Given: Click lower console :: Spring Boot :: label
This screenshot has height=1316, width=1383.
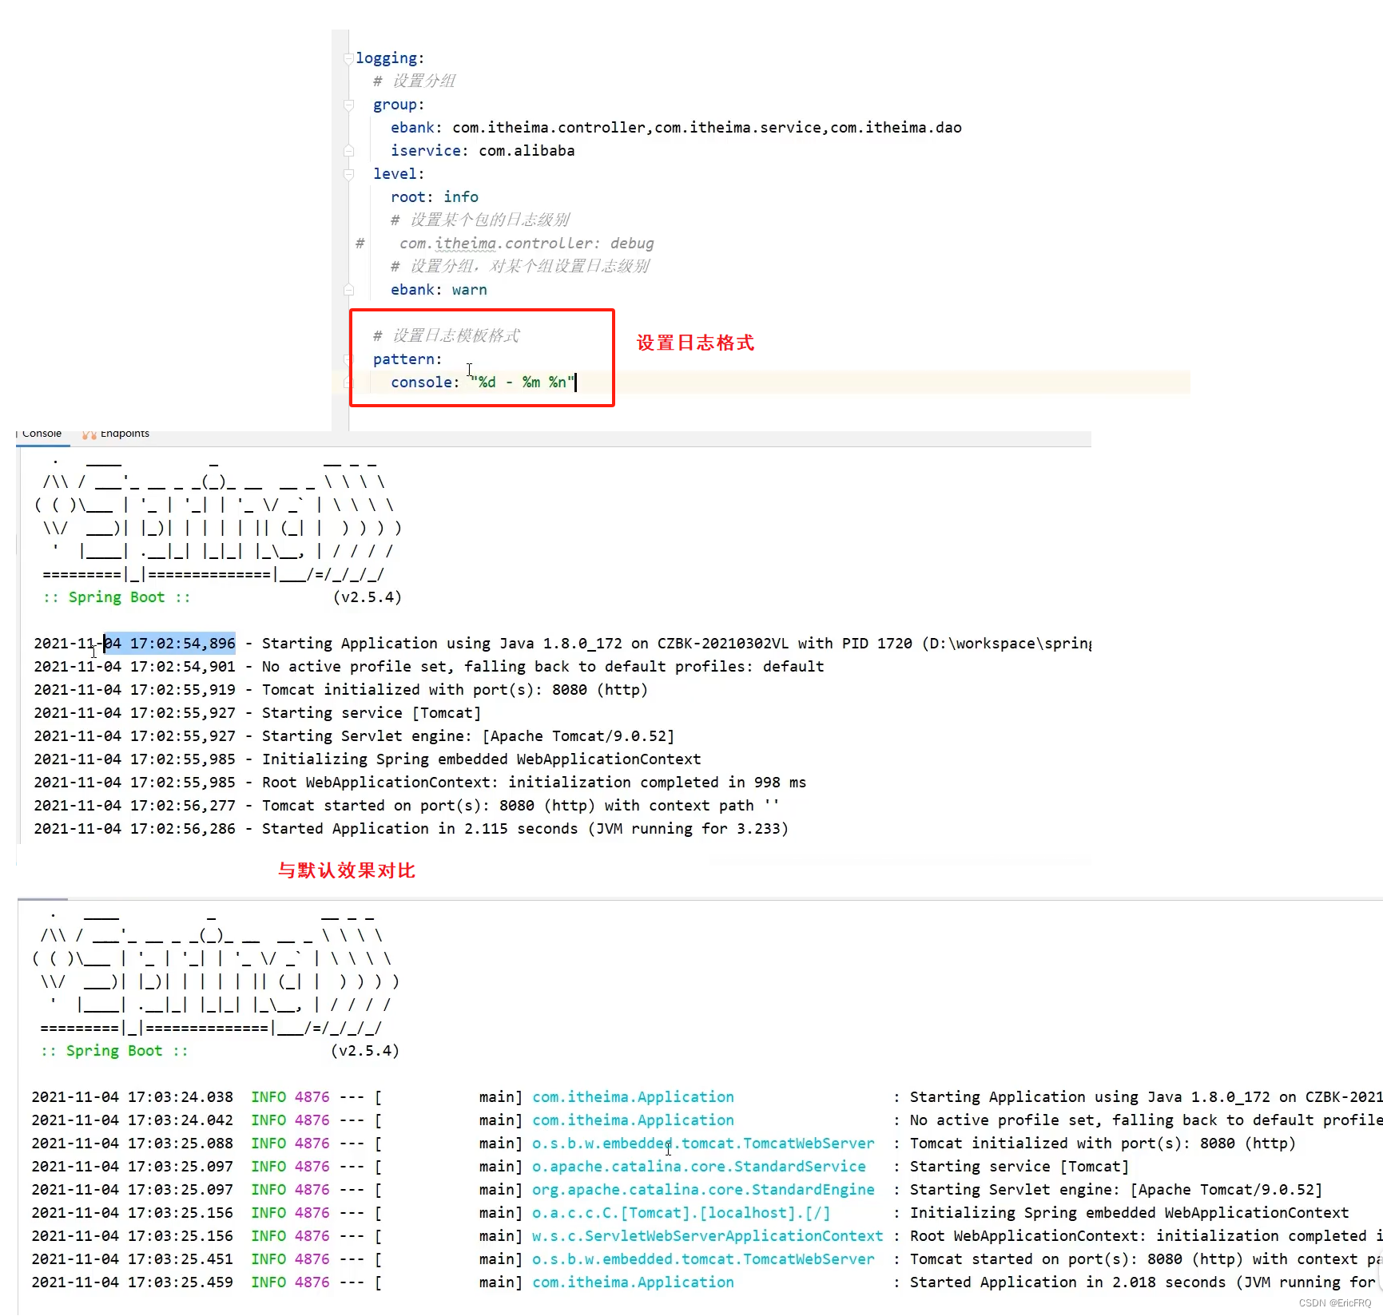Looking at the screenshot, I should point(114,1051).
